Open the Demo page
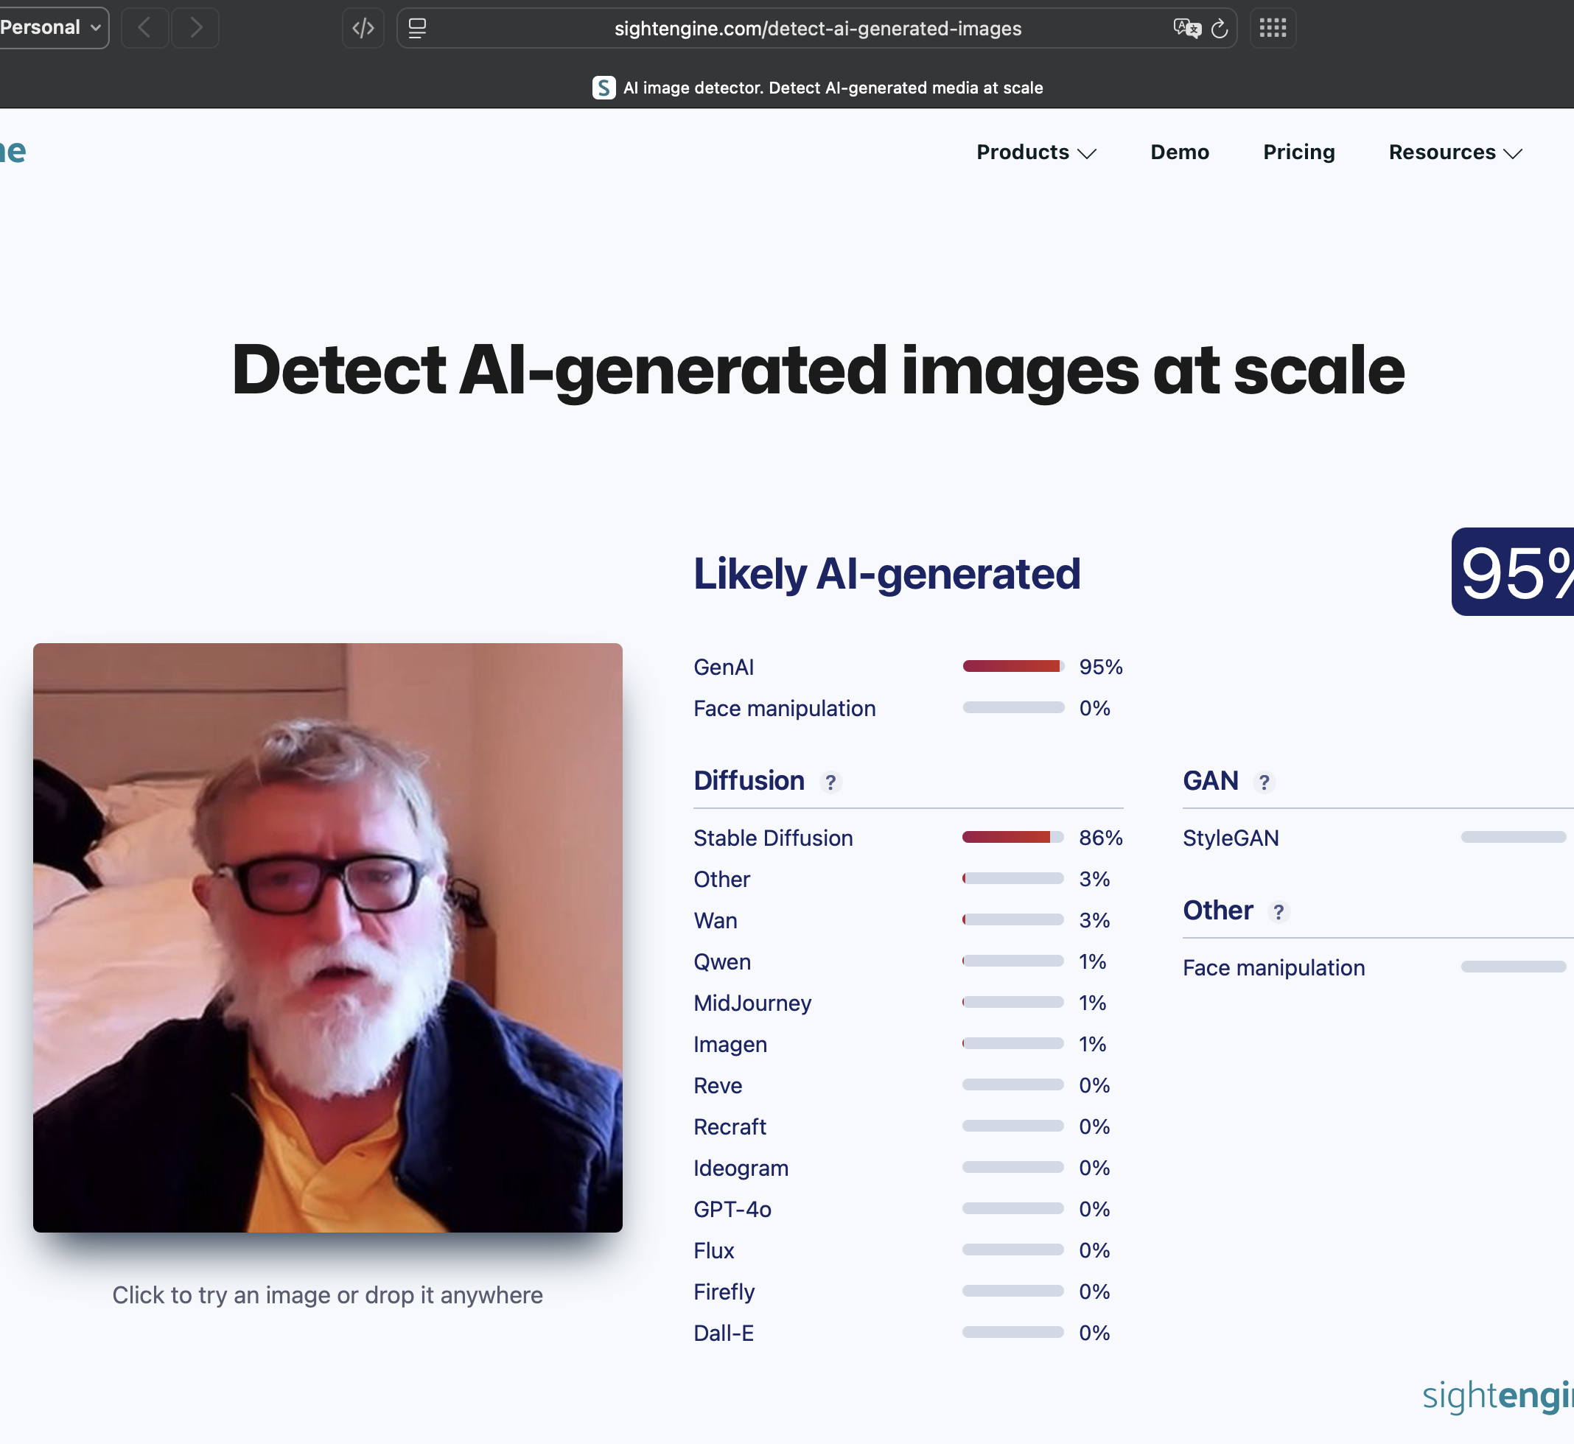The height and width of the screenshot is (1444, 1574). [x=1178, y=153]
